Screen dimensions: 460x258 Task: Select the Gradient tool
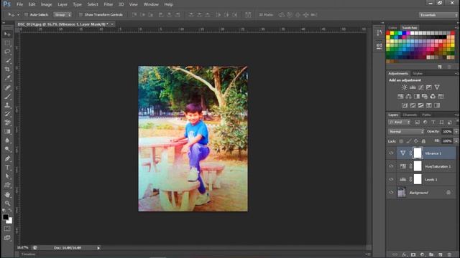pos(7,131)
